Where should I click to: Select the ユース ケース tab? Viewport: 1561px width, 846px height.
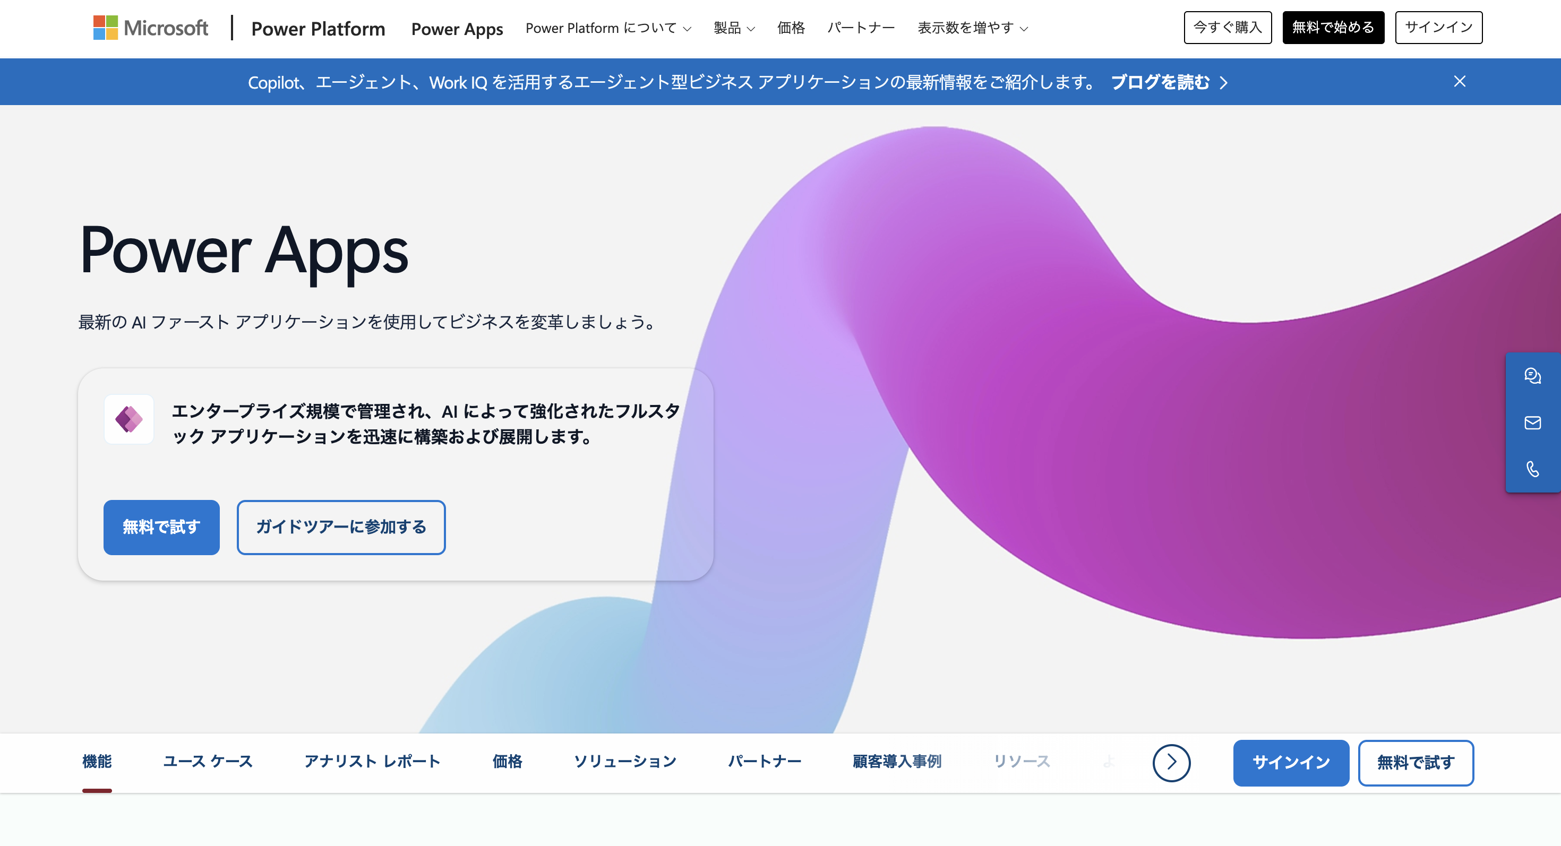point(208,761)
